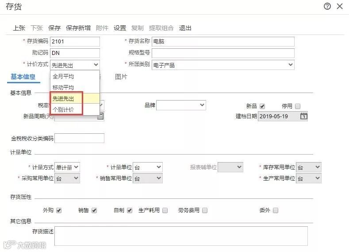This screenshot has width=349, height=252.
Task: Open the 品牌 dropdown
Action: tap(181, 105)
